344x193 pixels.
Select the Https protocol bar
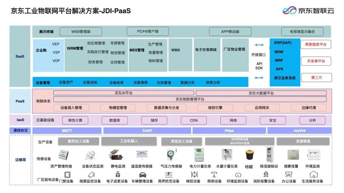click(229, 131)
